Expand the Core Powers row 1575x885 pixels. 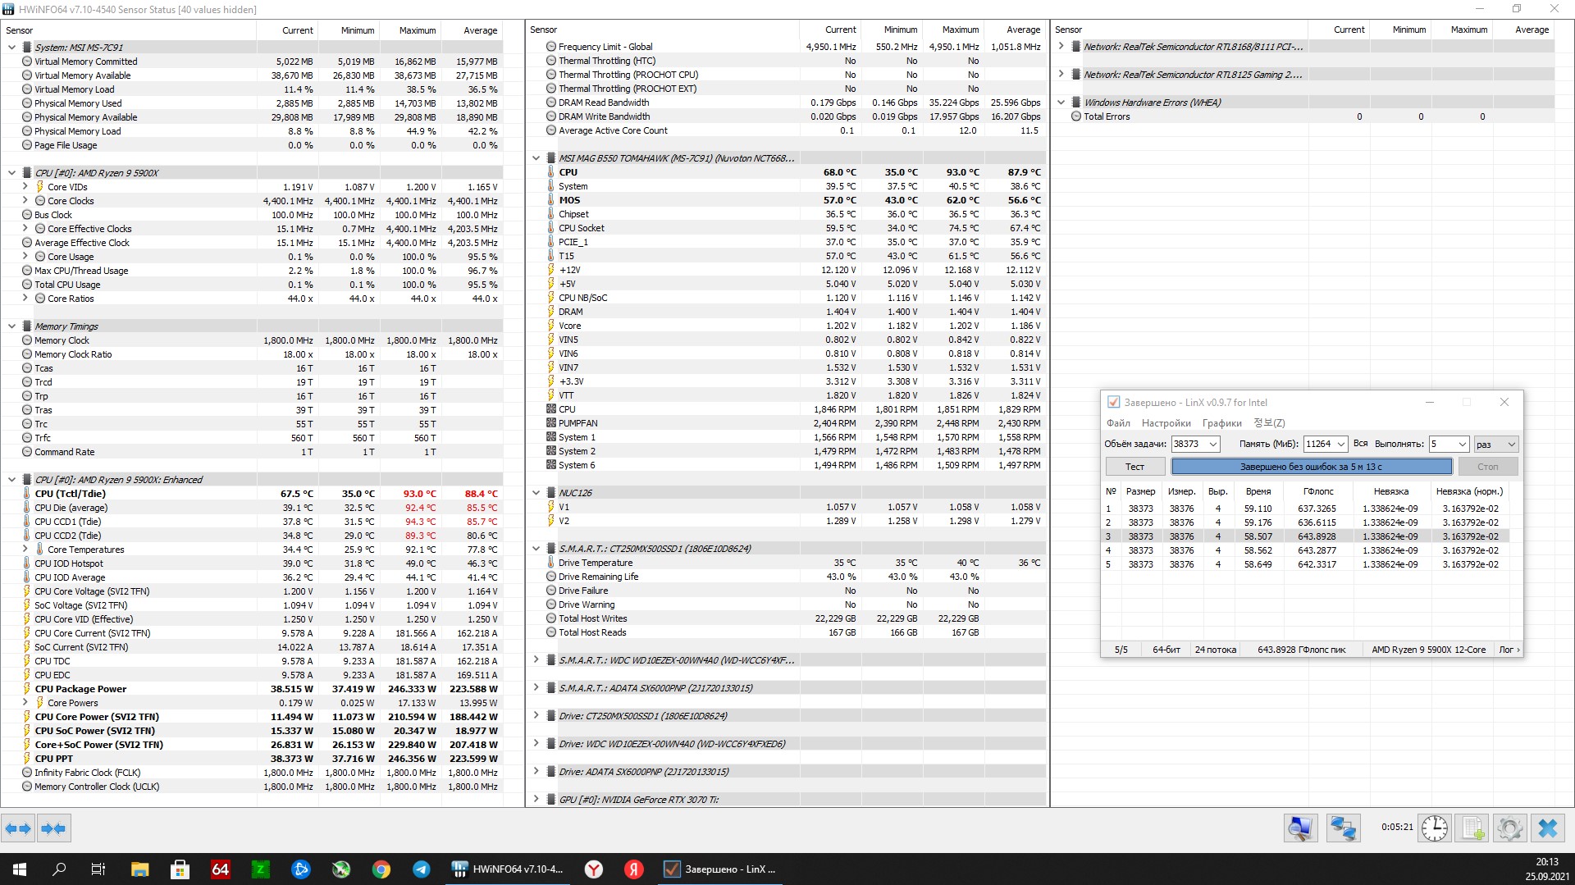(x=25, y=703)
